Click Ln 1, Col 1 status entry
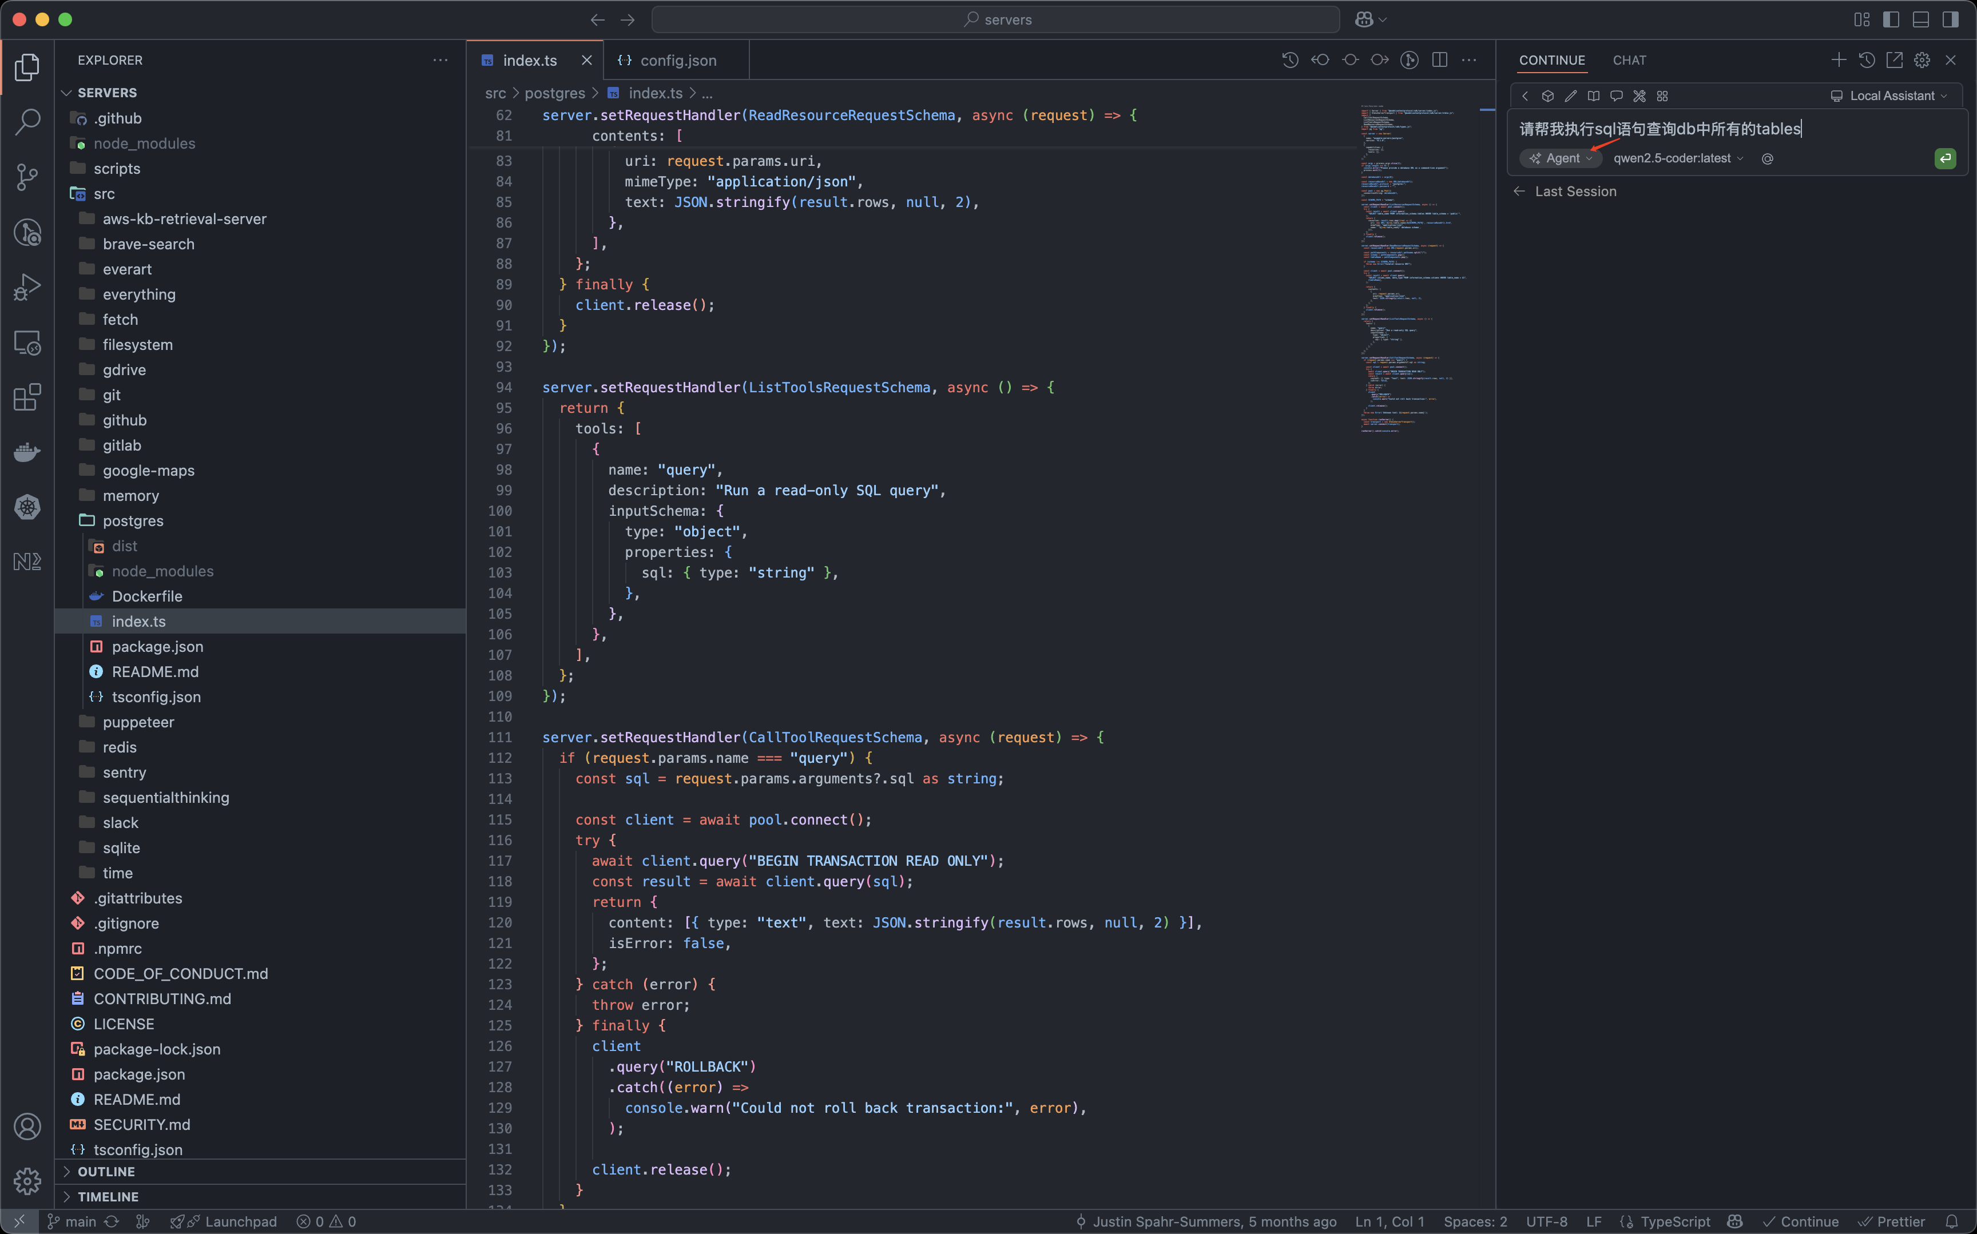This screenshot has height=1234, width=1977. coord(1390,1222)
